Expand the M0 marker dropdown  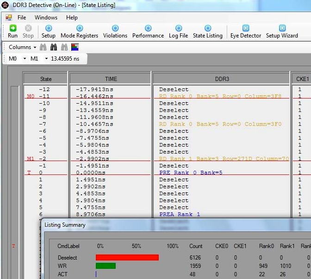coord(25,58)
